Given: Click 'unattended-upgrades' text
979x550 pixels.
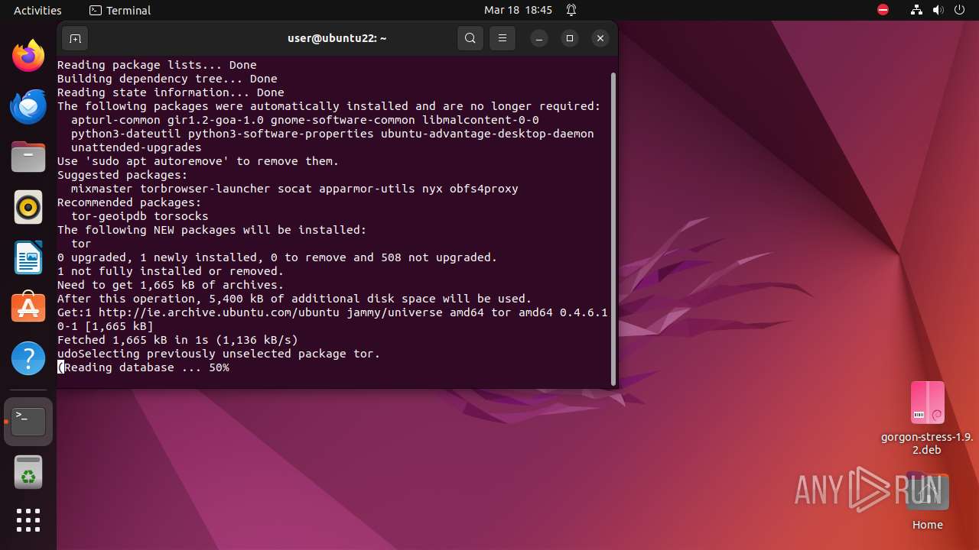Looking at the screenshot, I should (x=136, y=147).
